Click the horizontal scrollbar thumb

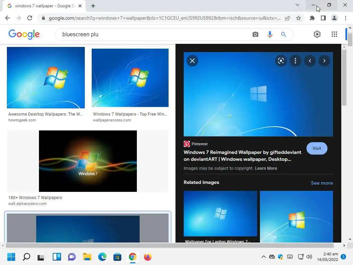coord(170,245)
